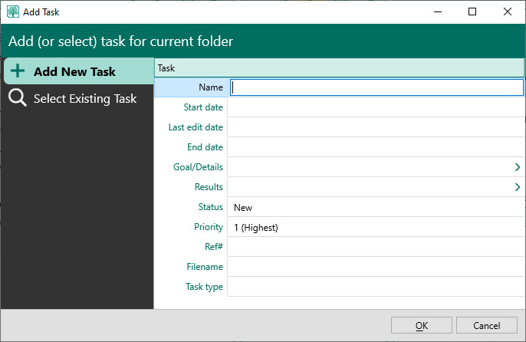526x342 pixels.
Task: Click the Ref# input field
Action: 374,247
